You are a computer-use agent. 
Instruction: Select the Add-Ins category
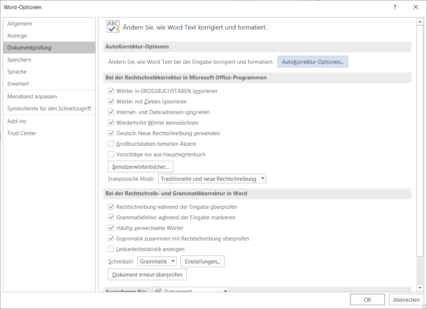[49, 121]
